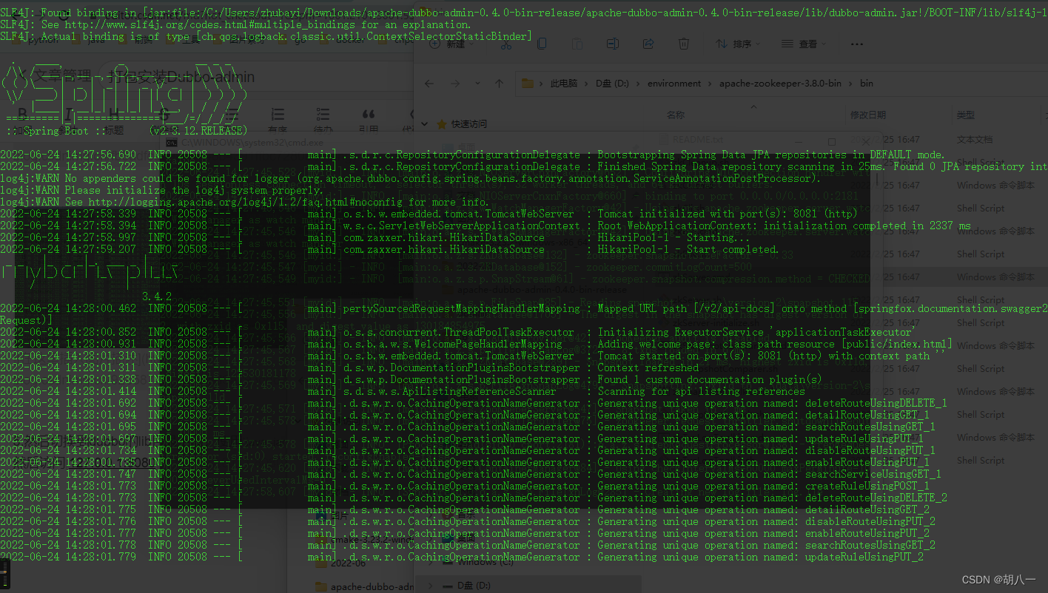Click the Cut scissors icon in File Explorer
This screenshot has width=1048, height=593.
click(505, 44)
